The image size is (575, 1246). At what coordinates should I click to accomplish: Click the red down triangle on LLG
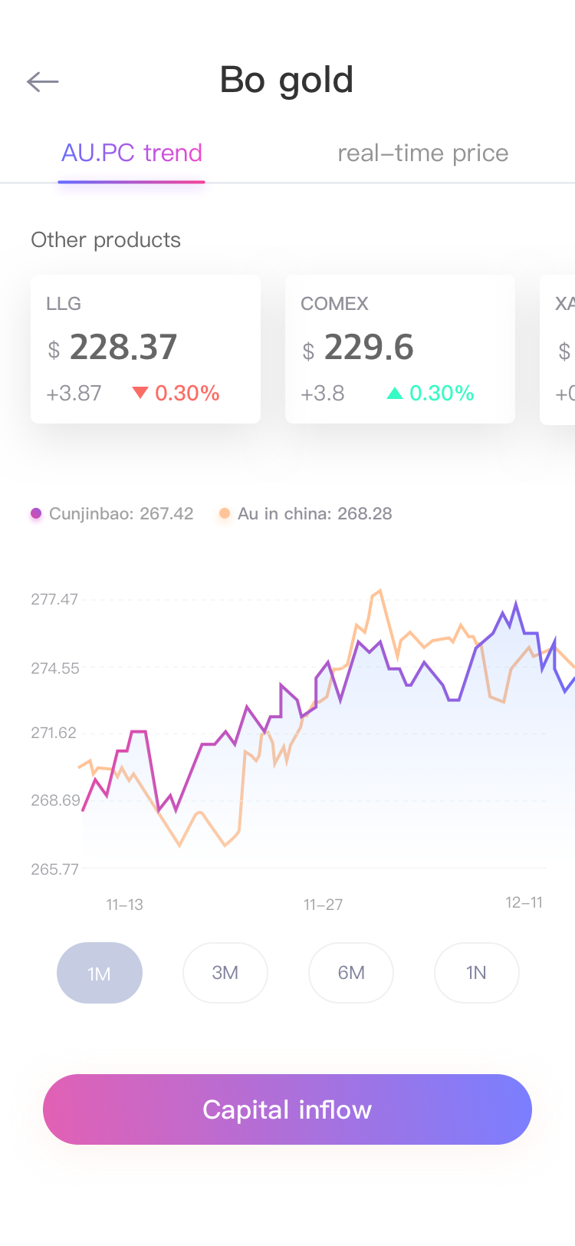tap(140, 394)
